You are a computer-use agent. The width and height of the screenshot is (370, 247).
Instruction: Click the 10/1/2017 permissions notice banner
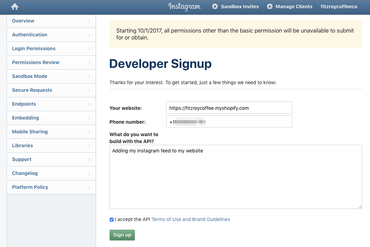point(235,34)
